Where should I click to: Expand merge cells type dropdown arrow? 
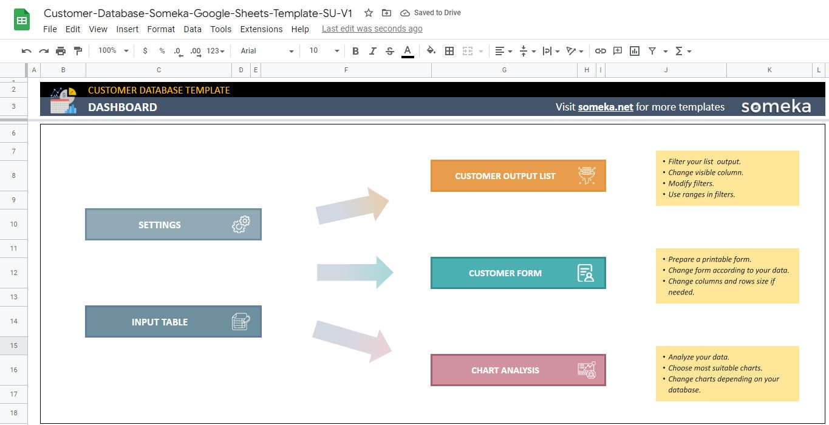482,52
